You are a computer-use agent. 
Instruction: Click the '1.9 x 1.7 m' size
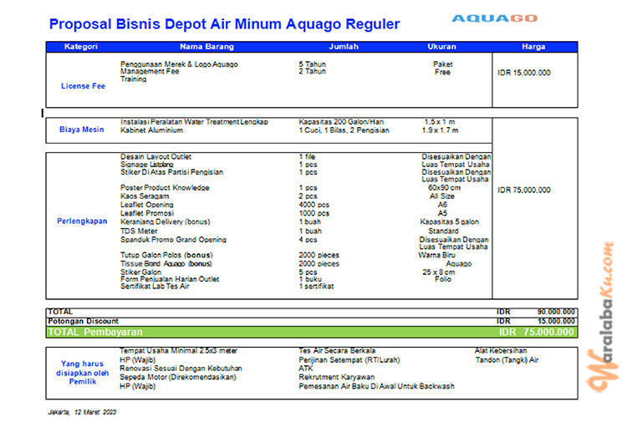coord(441,130)
